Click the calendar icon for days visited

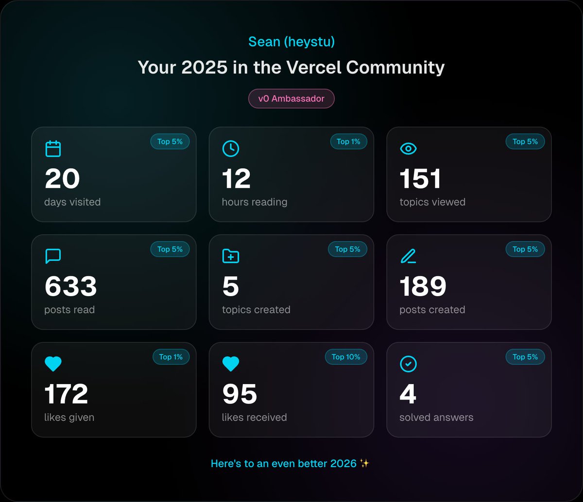[53, 149]
